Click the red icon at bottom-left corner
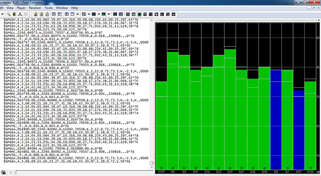The width and height of the screenshot is (321, 176). click(x=3, y=173)
